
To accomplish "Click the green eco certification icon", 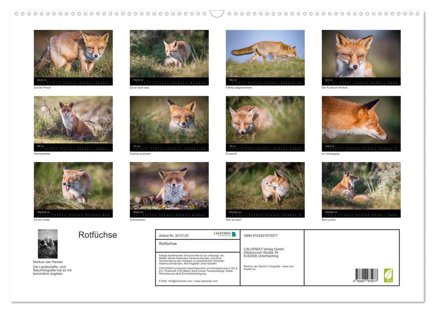I will (388, 276).
